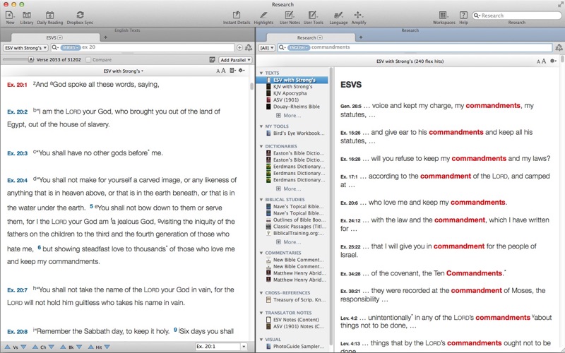The width and height of the screenshot is (565, 353).
Task: Select the Highlights pen tool
Action: (263, 15)
